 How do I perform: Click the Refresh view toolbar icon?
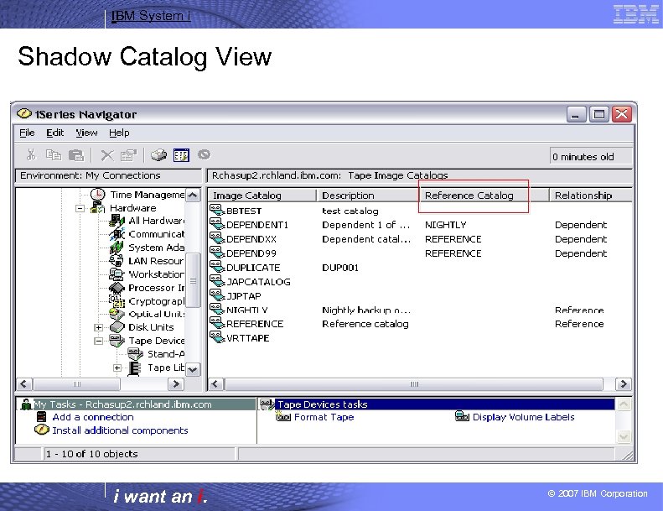[x=181, y=155]
